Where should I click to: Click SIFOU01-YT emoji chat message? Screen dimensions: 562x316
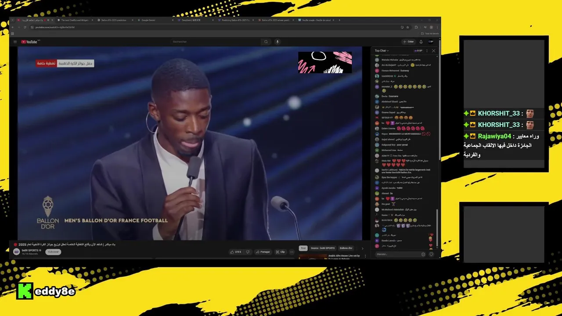[394, 118]
